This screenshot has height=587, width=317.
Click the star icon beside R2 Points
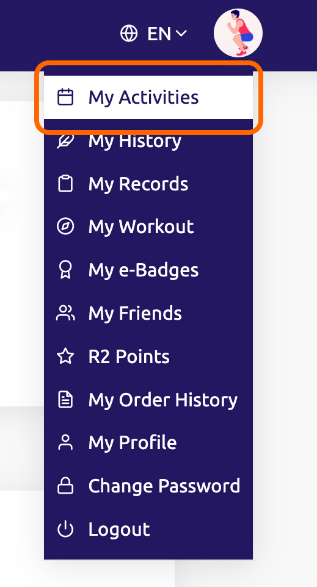[x=65, y=356]
